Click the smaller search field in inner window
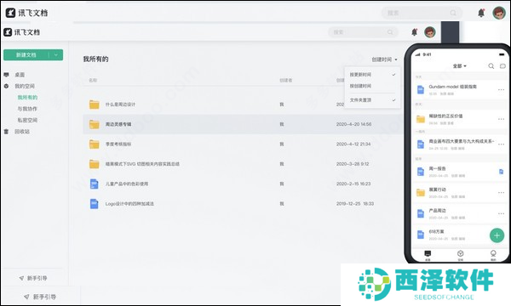Image resolution: width=511 pixels, height=306 pixels. click(x=363, y=32)
